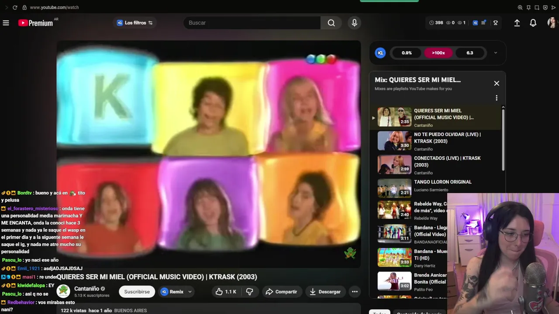This screenshot has height=314, width=559.
Task: Click chat username kiwidefalopa
Action: point(31,285)
